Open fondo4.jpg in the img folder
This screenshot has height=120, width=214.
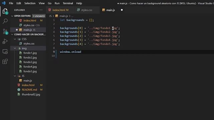(30, 67)
